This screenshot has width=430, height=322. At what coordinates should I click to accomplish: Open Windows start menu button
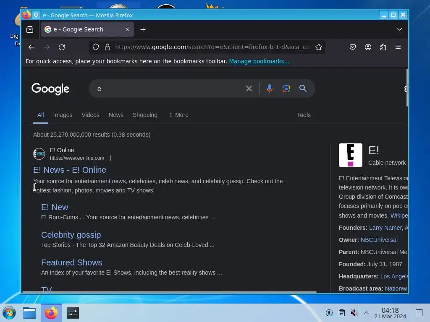coord(9,313)
